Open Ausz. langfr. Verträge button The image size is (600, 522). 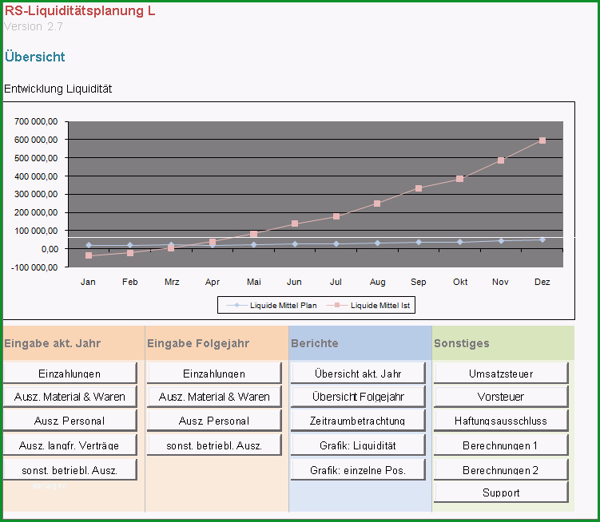(70, 445)
